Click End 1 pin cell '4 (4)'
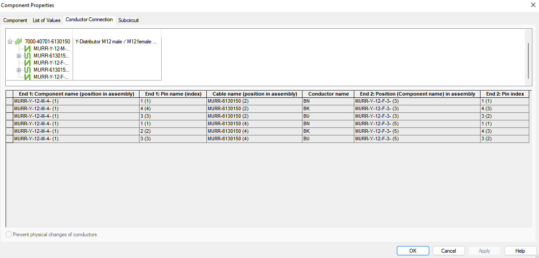 pos(173,109)
